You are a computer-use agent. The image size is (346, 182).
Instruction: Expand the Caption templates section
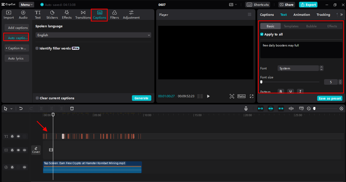point(17,48)
